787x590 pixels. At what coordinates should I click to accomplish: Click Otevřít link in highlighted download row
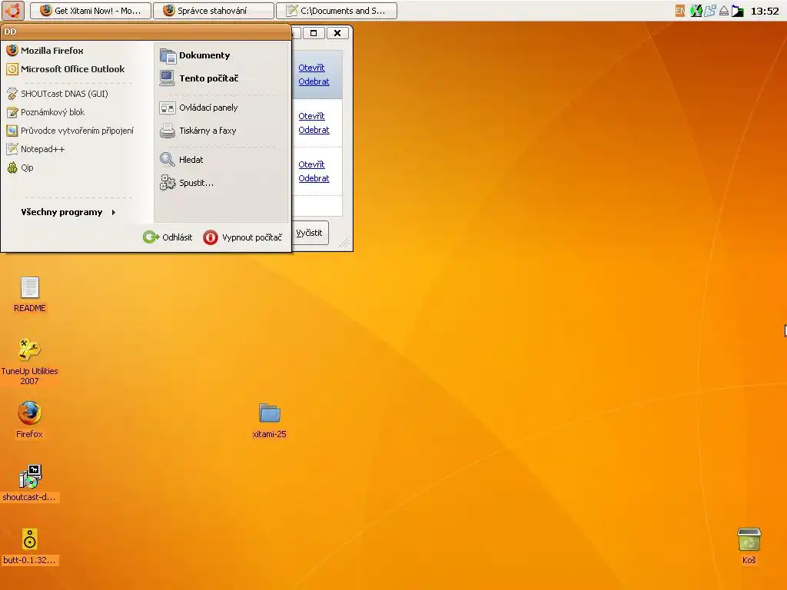tap(311, 68)
